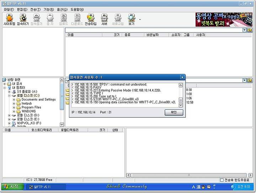
Task: Click the folder tree scroll-down arrow
Action: click(x=62, y=124)
